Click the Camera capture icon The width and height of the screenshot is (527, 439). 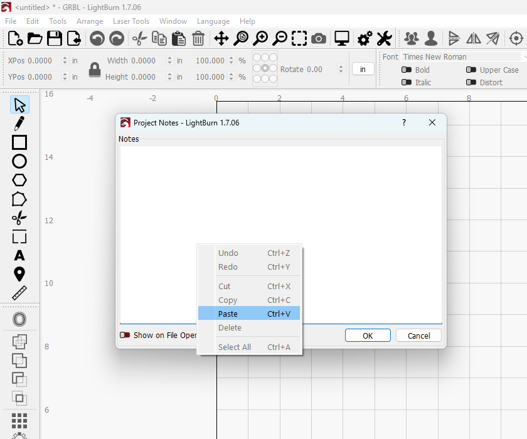click(319, 39)
